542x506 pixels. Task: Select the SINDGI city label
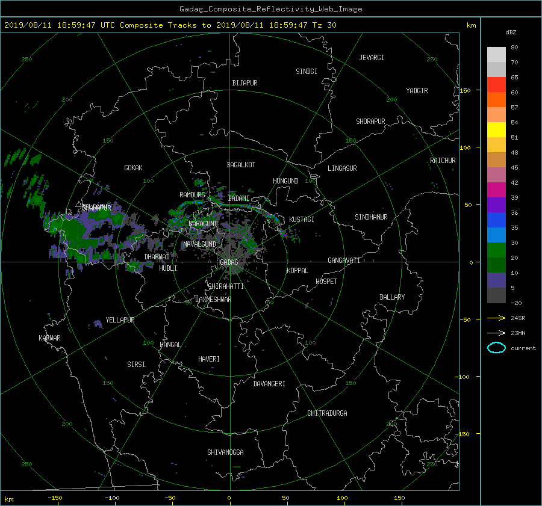tap(307, 72)
